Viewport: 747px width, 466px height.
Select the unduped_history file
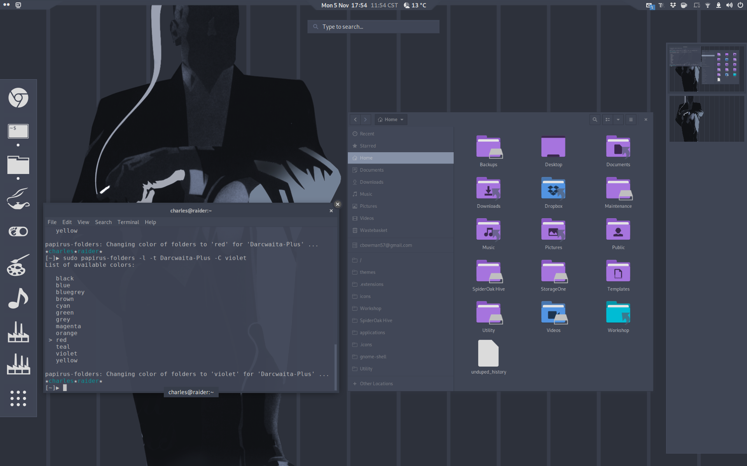[x=489, y=357]
